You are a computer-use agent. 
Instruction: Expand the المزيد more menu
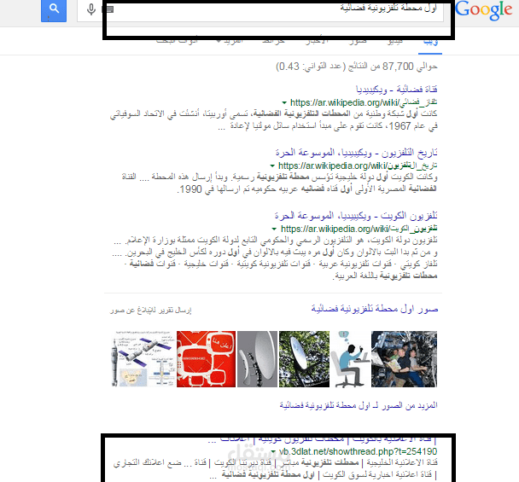(230, 41)
